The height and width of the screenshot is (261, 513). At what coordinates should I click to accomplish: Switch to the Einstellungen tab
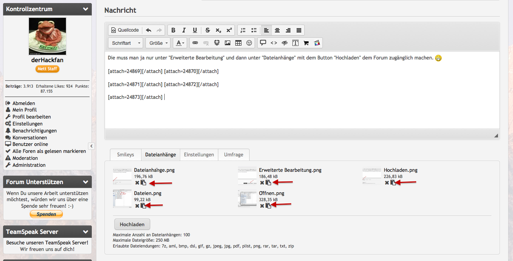pos(199,154)
